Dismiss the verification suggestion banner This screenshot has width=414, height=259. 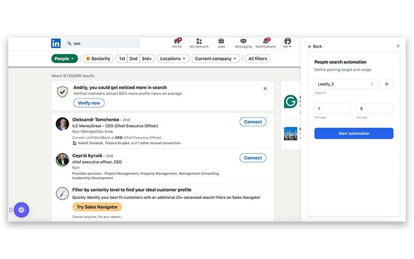point(265,89)
